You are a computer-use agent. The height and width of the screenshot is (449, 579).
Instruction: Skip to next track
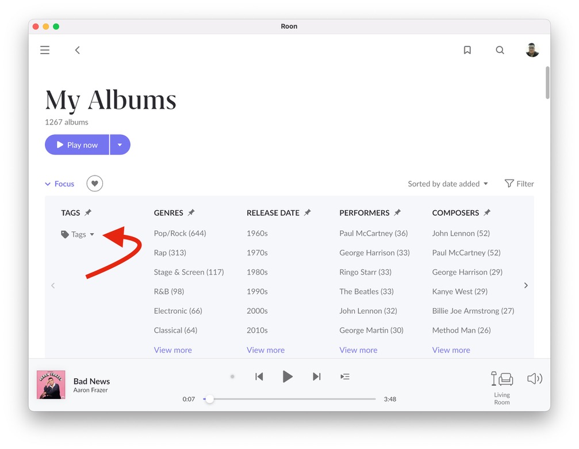[x=316, y=376]
